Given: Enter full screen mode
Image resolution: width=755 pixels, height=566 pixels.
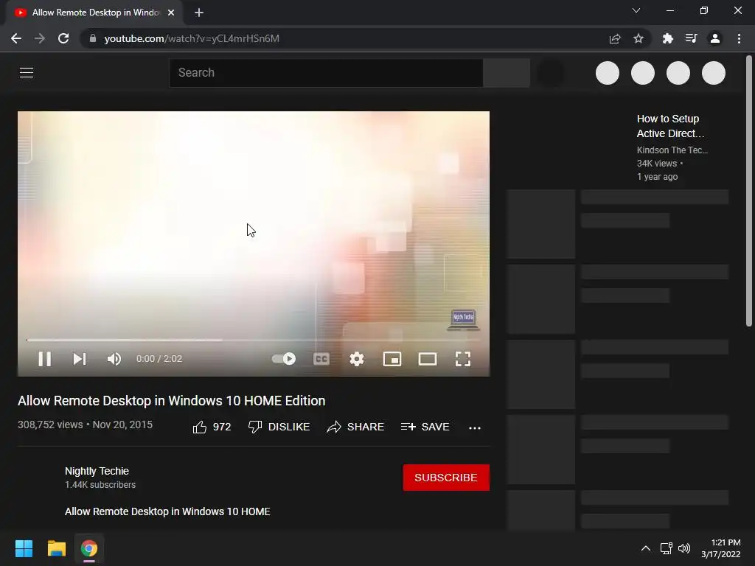Looking at the screenshot, I should (463, 359).
